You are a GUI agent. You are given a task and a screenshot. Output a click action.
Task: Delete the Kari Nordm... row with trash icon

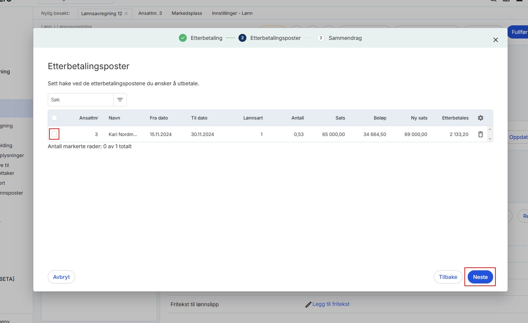(x=481, y=134)
